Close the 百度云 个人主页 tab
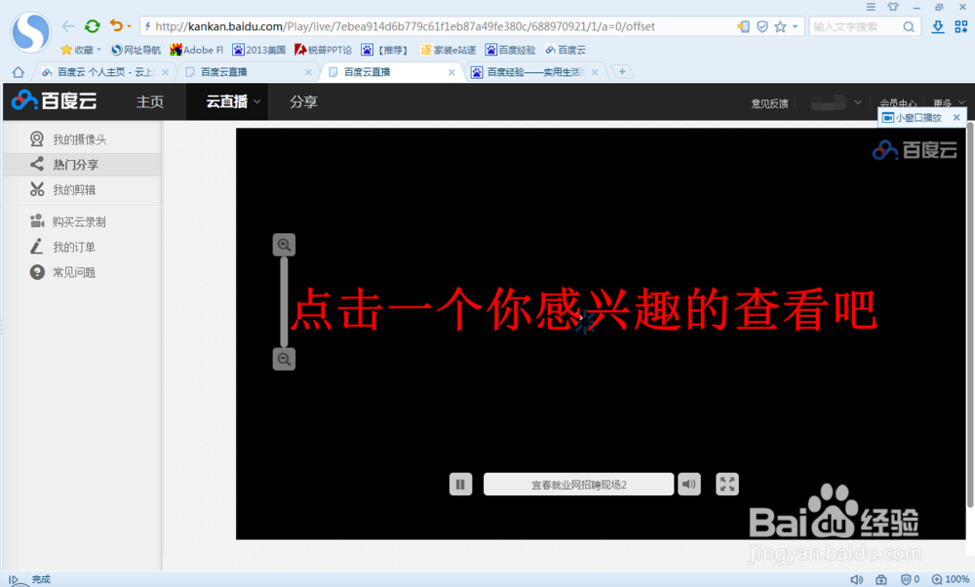This screenshot has width=975, height=587. [x=165, y=72]
